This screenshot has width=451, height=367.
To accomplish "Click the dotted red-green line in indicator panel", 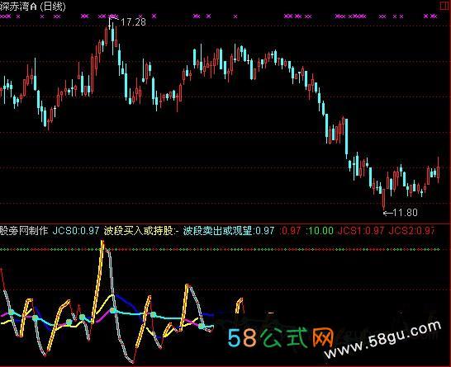I will point(220,250).
